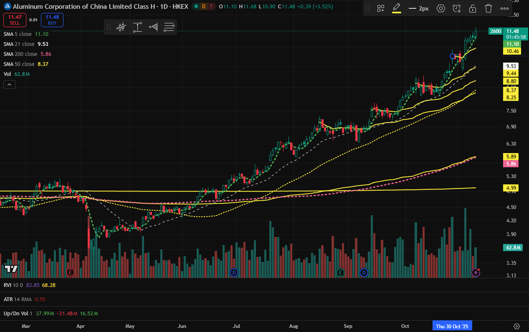Select the SMA 50 close indicator
Screen dimensions: 529x332
click(26, 64)
